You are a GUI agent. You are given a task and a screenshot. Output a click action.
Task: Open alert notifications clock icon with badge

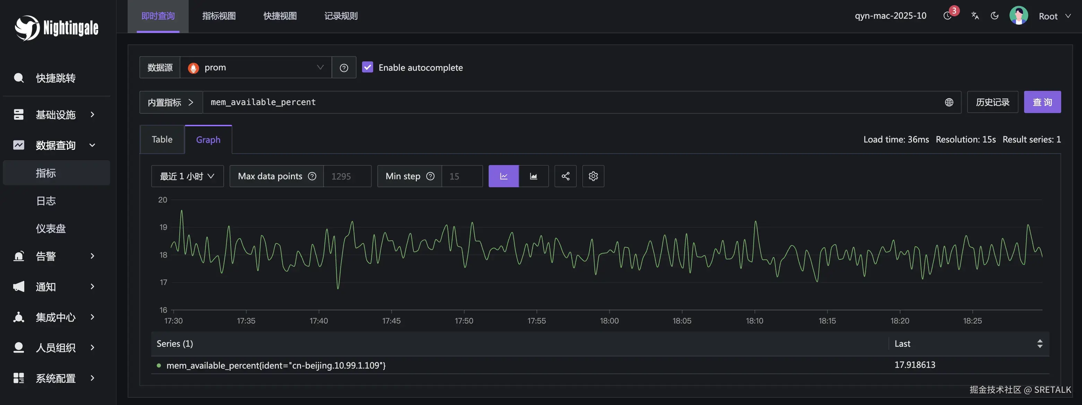click(947, 16)
